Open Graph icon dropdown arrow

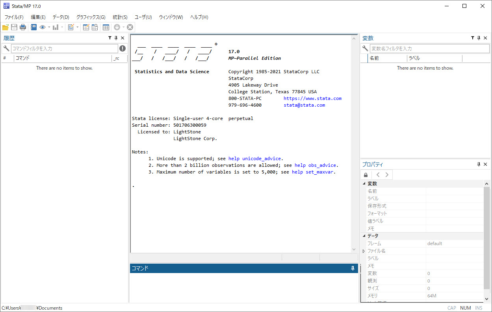[62, 27]
